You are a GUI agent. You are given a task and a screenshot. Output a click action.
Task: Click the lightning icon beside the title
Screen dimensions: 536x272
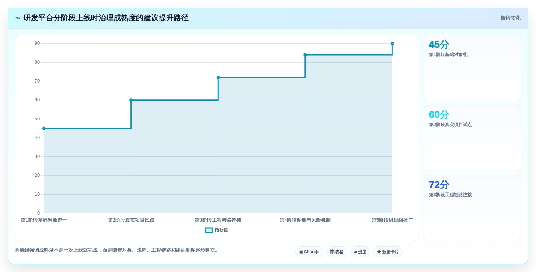click(18, 18)
